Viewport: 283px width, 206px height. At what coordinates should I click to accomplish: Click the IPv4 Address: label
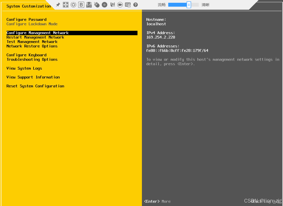point(161,33)
